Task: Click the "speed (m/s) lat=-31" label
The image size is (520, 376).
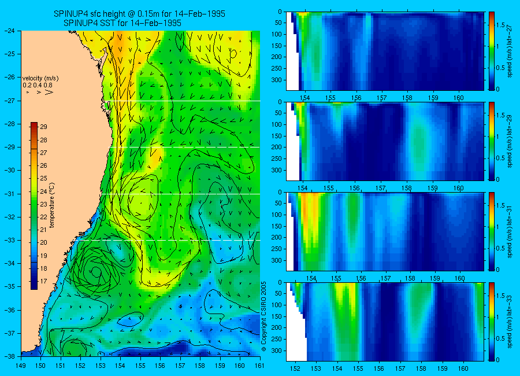Action: pyautogui.click(x=510, y=231)
